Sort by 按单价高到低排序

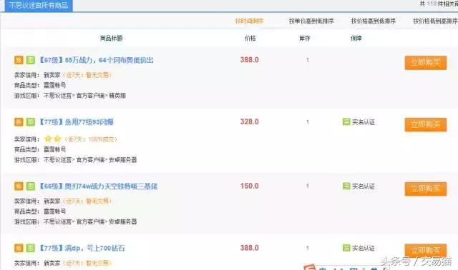tap(311, 21)
